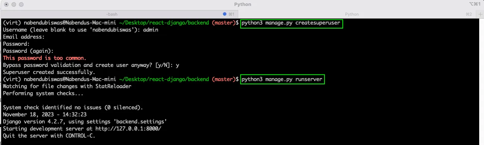484x145 pixels.
Task: Click '(master)' branch in the runserver prompt
Action: [x=224, y=79]
